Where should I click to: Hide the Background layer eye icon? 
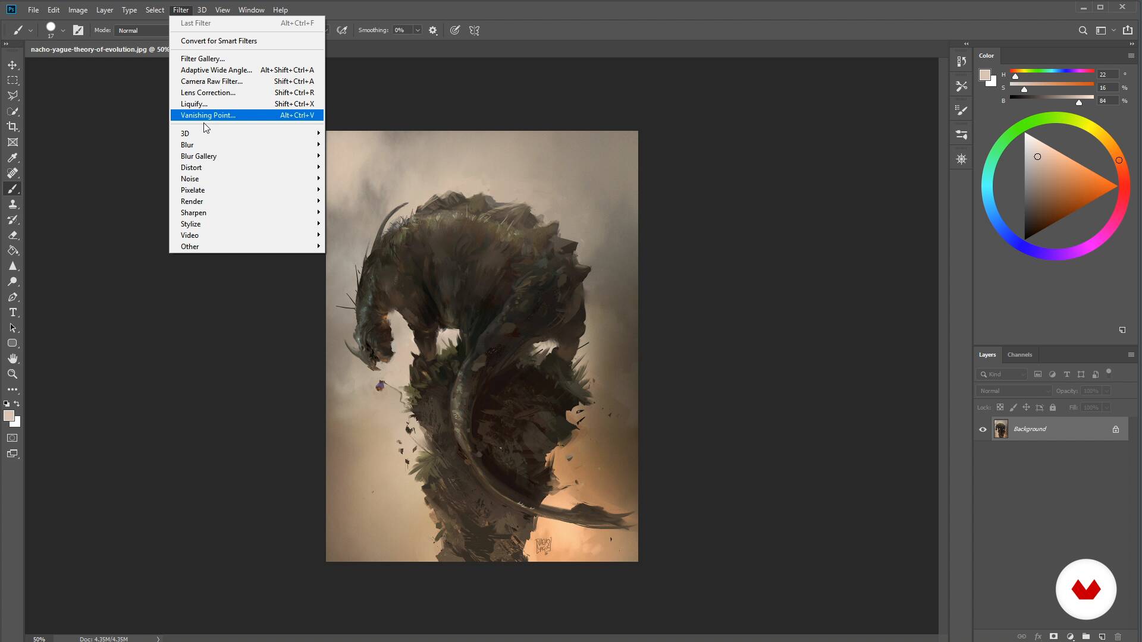[983, 429]
